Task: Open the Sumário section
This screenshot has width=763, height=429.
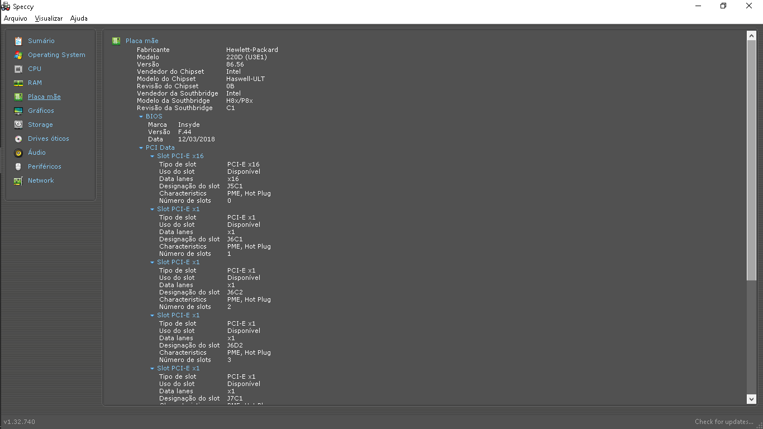Action: (x=41, y=41)
